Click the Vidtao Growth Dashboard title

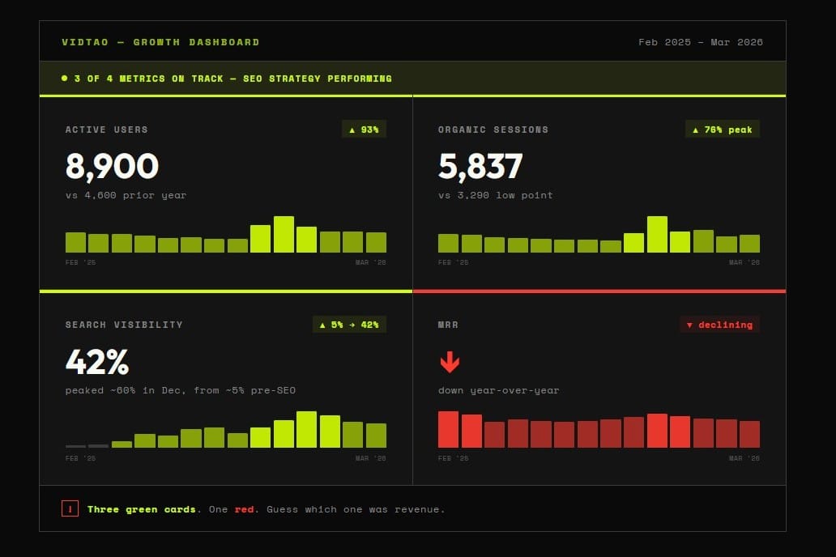point(160,42)
